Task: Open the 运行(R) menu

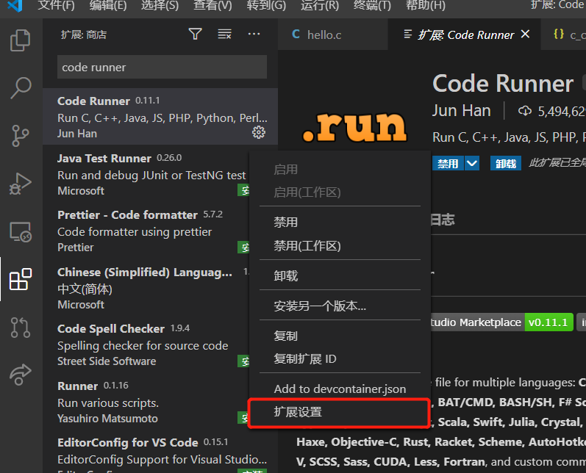Action: click(x=320, y=5)
